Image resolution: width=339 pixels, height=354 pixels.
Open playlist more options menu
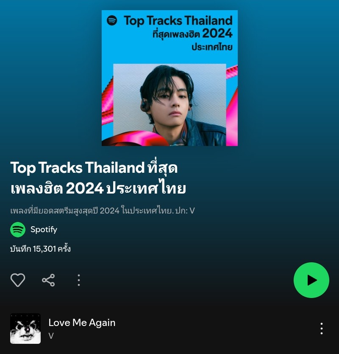(x=79, y=280)
